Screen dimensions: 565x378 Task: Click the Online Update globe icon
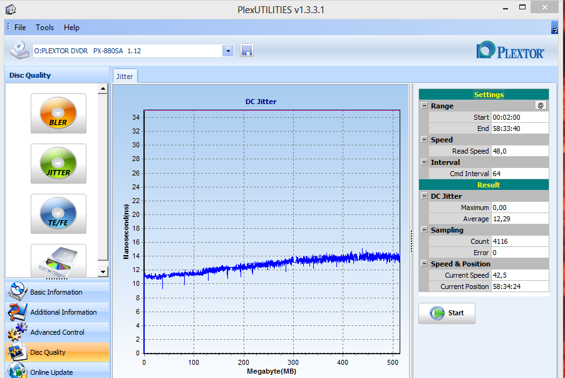pos(18,371)
